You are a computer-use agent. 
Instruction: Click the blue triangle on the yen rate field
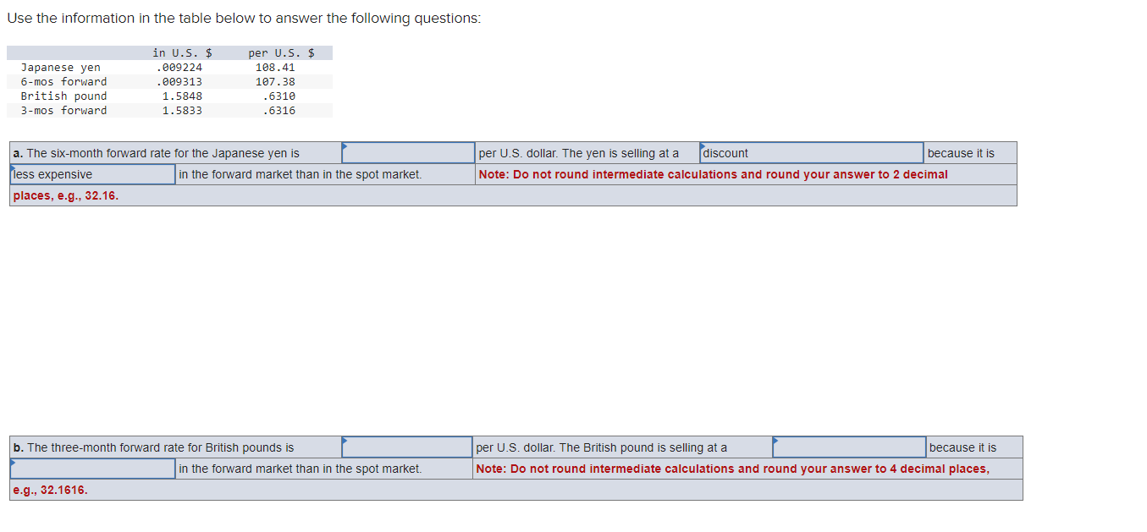pos(344,146)
